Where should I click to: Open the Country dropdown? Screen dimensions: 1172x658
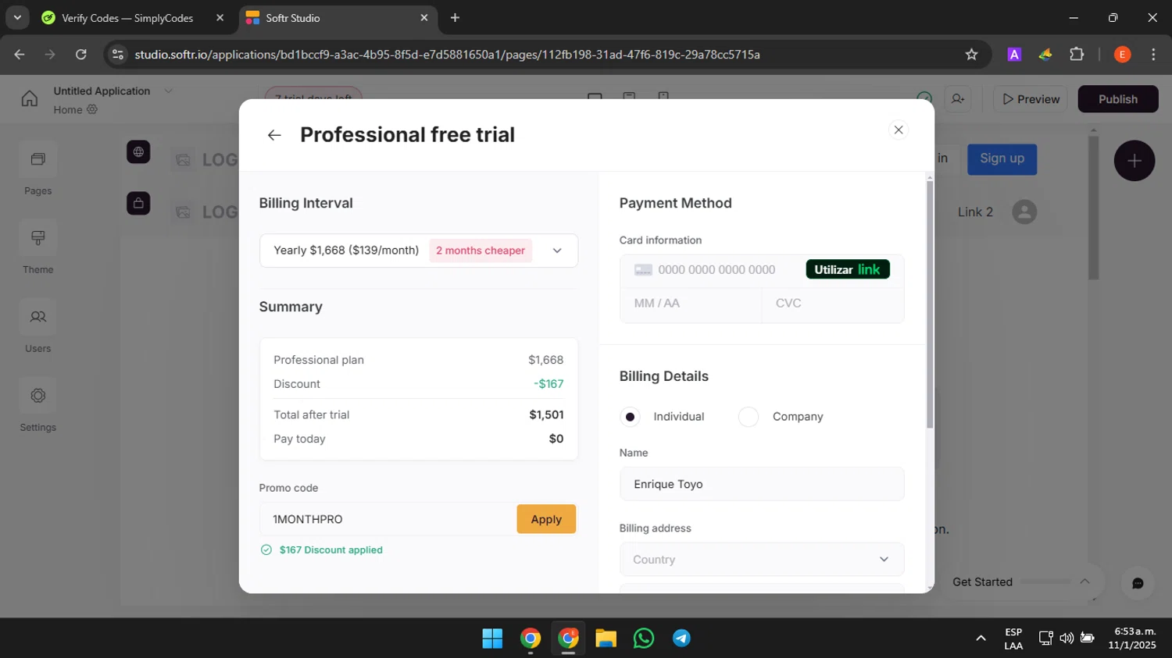(762, 560)
